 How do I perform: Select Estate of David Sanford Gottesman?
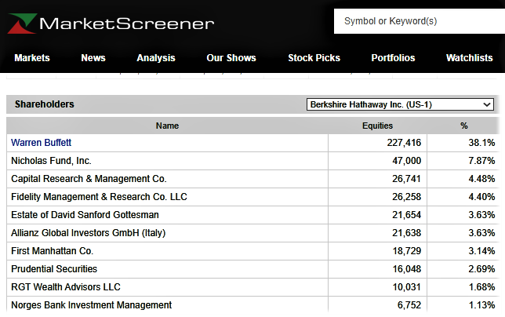(85, 214)
